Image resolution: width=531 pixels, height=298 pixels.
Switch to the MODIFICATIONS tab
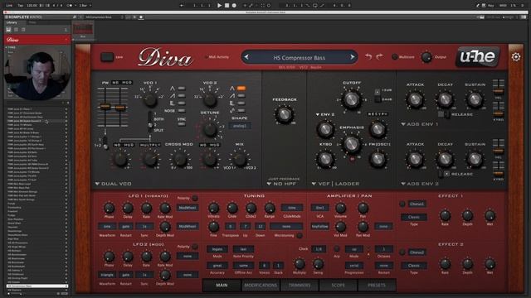[x=261, y=285]
